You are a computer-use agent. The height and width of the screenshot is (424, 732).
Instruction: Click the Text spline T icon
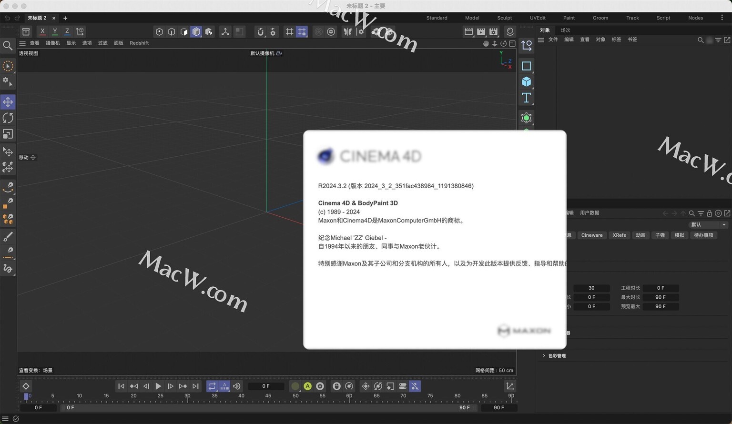pos(526,98)
